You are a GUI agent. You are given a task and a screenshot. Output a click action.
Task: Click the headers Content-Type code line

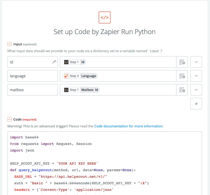point(64,190)
